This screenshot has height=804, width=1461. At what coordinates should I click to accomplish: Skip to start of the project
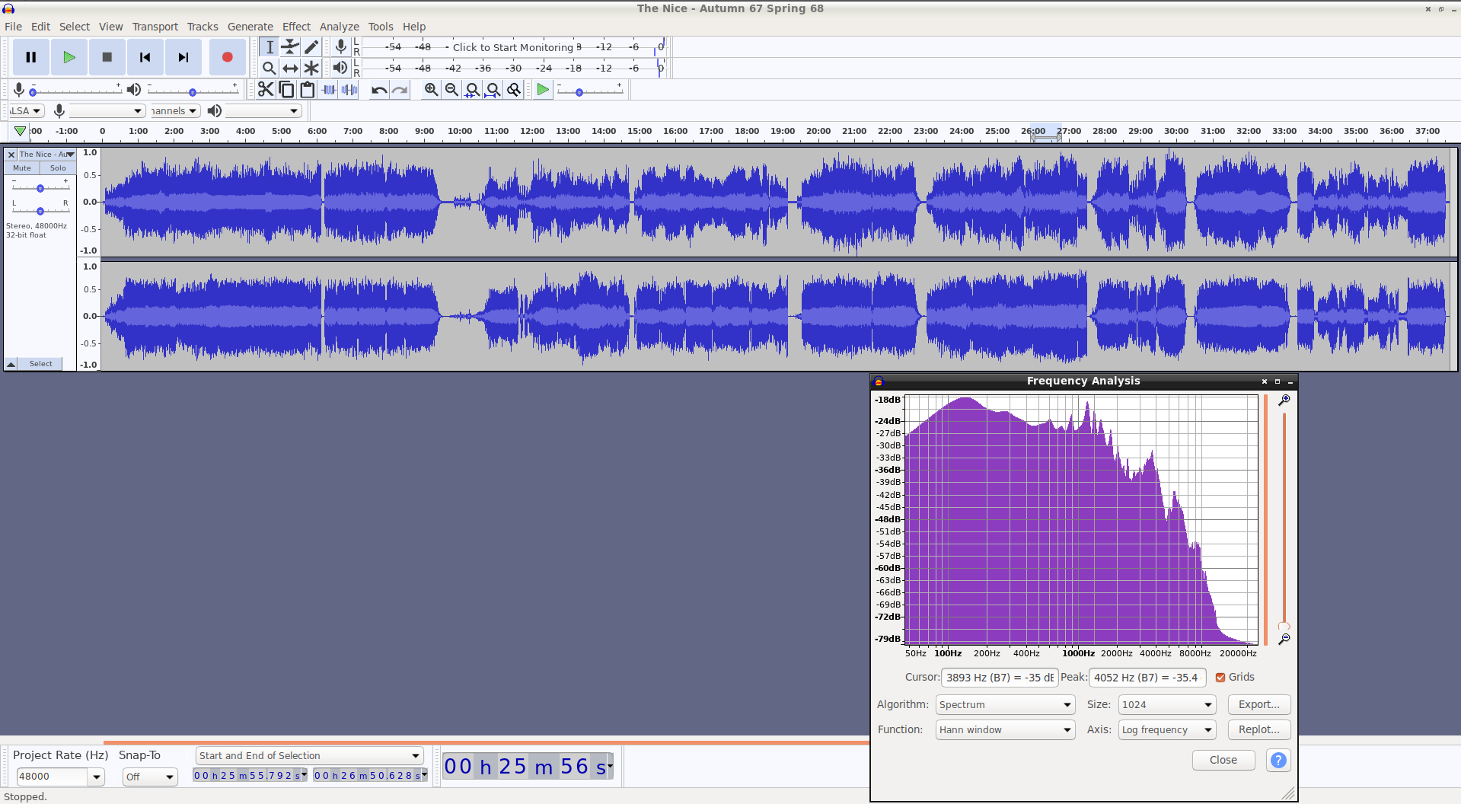[145, 57]
